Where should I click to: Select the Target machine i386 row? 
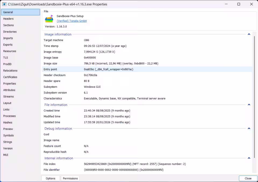[147, 40]
